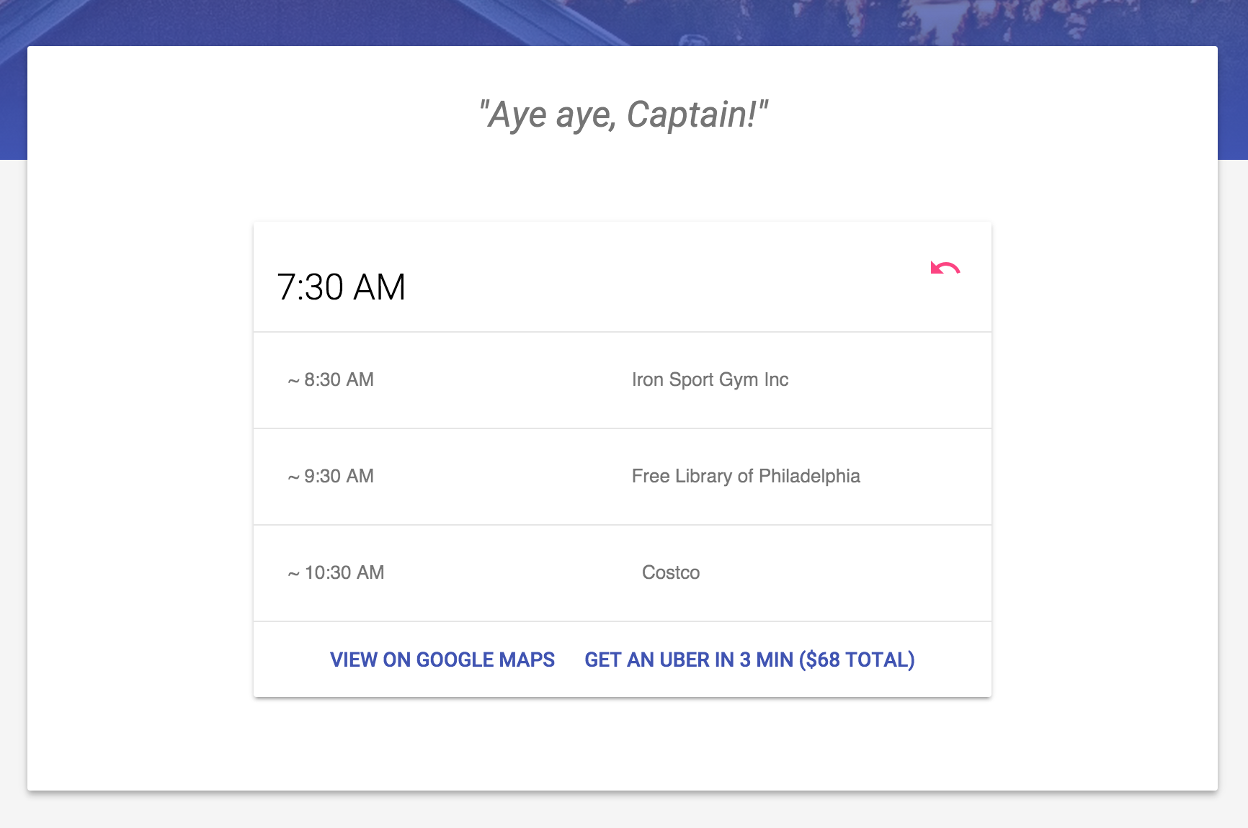The height and width of the screenshot is (828, 1248).
Task: Select the Costco destination
Action: tap(671, 572)
